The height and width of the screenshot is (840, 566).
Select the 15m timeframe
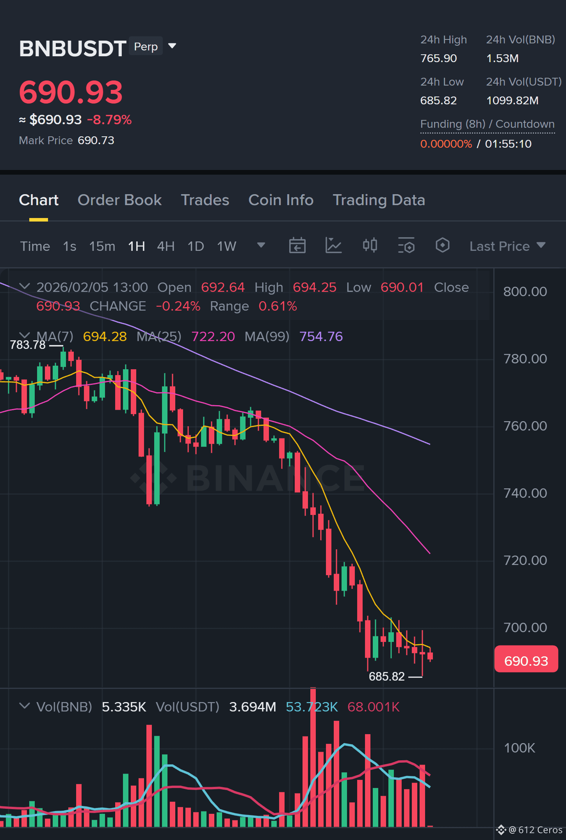pos(102,246)
